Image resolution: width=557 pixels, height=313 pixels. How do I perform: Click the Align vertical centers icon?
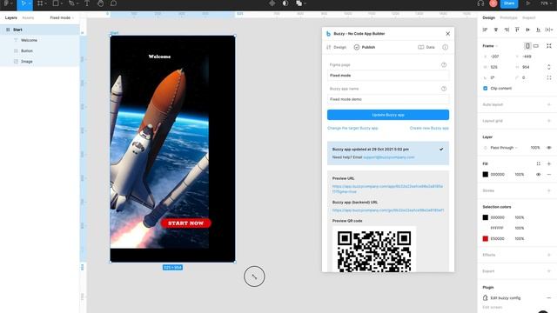point(528,30)
